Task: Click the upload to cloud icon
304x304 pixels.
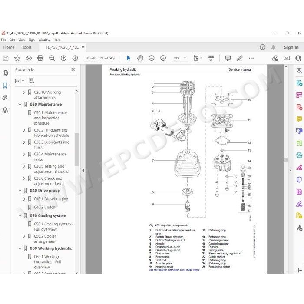Action: [29, 58]
